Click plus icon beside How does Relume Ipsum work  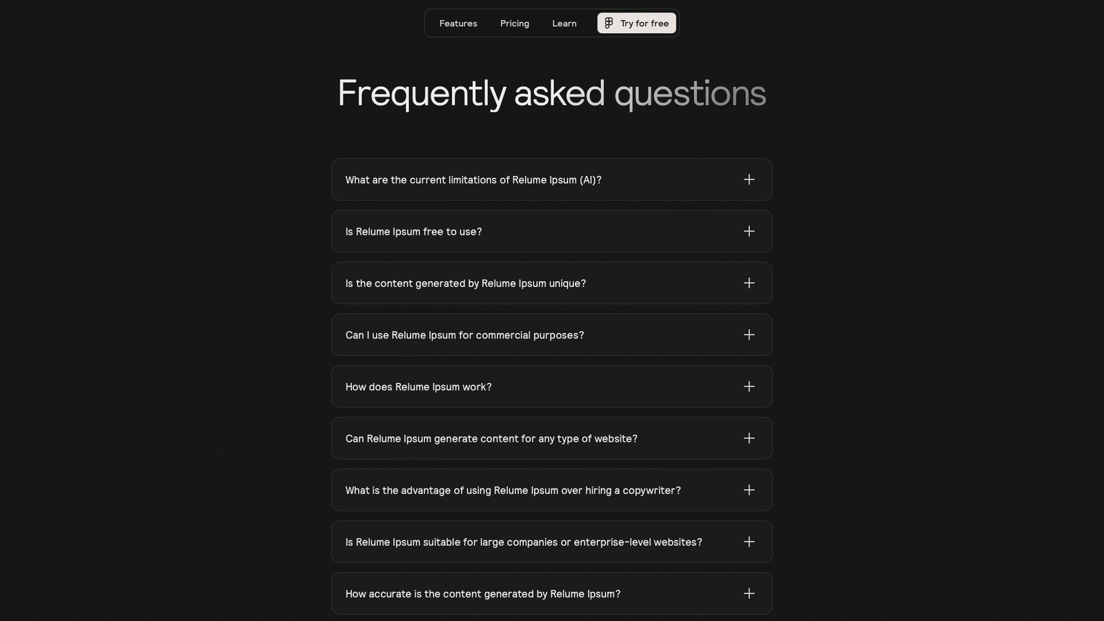click(749, 386)
